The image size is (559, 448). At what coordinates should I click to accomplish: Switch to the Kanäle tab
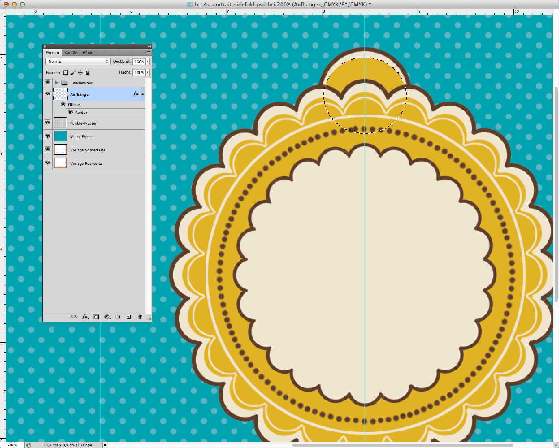coord(71,52)
